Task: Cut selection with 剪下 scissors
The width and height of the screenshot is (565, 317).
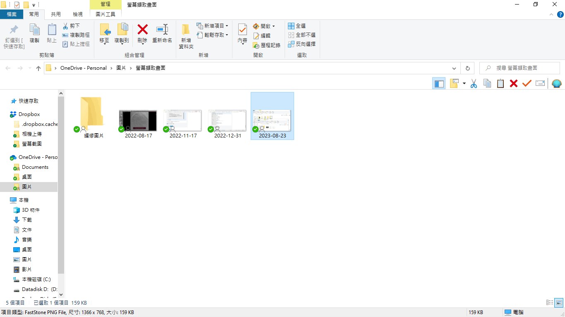Action: [71, 26]
